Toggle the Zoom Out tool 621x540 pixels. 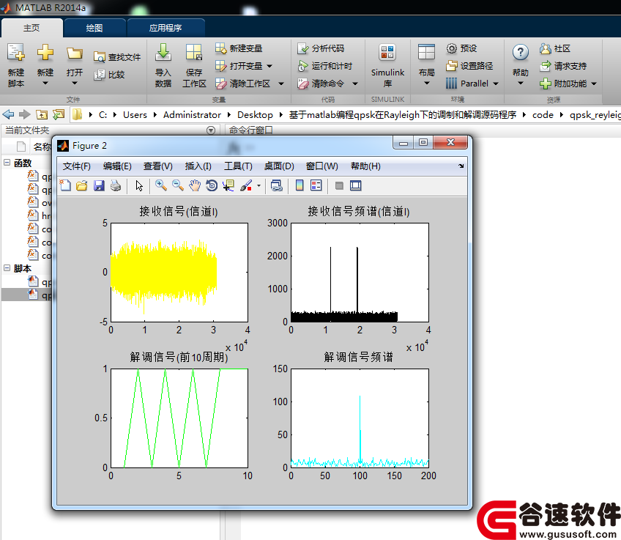[177, 185]
